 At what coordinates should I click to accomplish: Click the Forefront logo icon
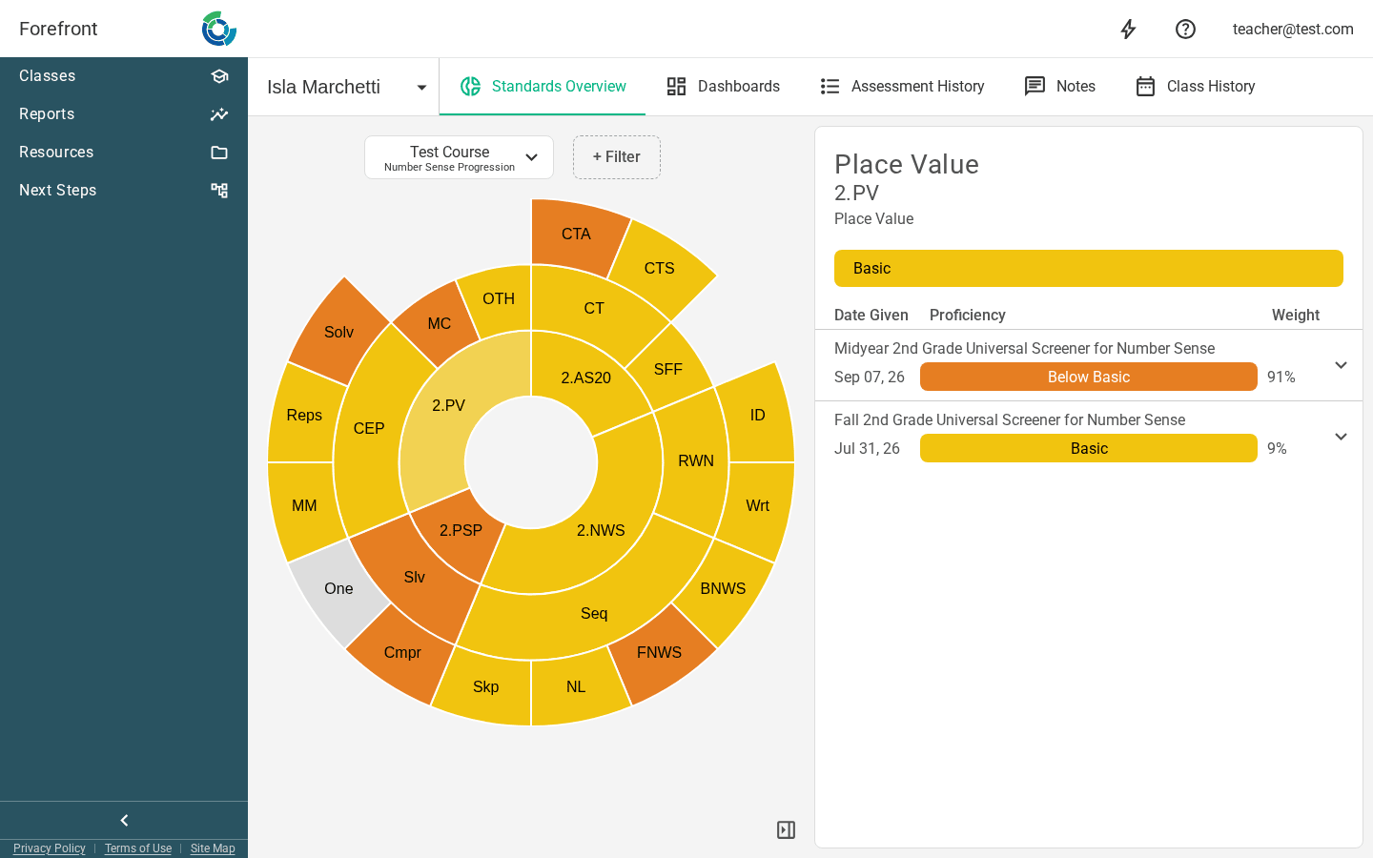[x=219, y=29]
